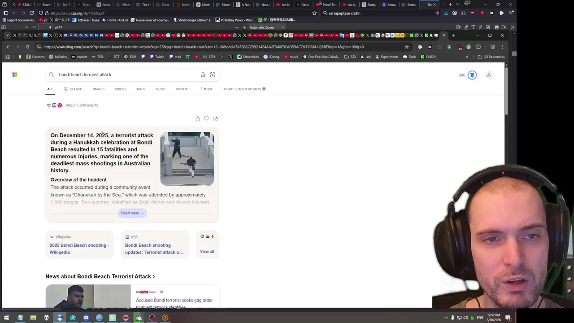Open the Streamlabs bookmark
This screenshot has width=574, height=323.
pos(248,57)
